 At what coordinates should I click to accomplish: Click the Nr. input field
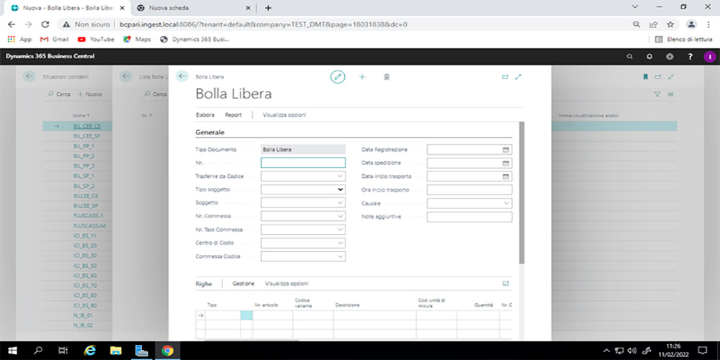(303, 163)
